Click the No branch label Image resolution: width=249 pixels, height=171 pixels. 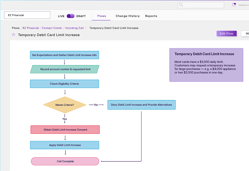click(96, 105)
